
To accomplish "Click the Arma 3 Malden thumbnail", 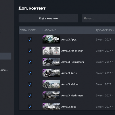I will (x=51, y=84).
